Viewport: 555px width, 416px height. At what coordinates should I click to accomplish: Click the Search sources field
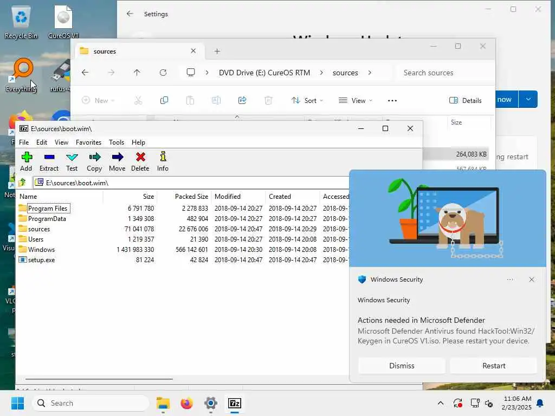[446, 73]
